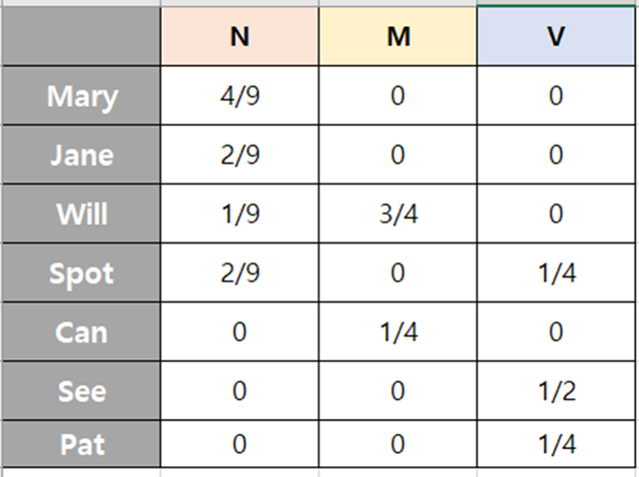Select Jane's 2/9 value under N
The height and width of the screenshot is (477, 639).
tap(240, 156)
